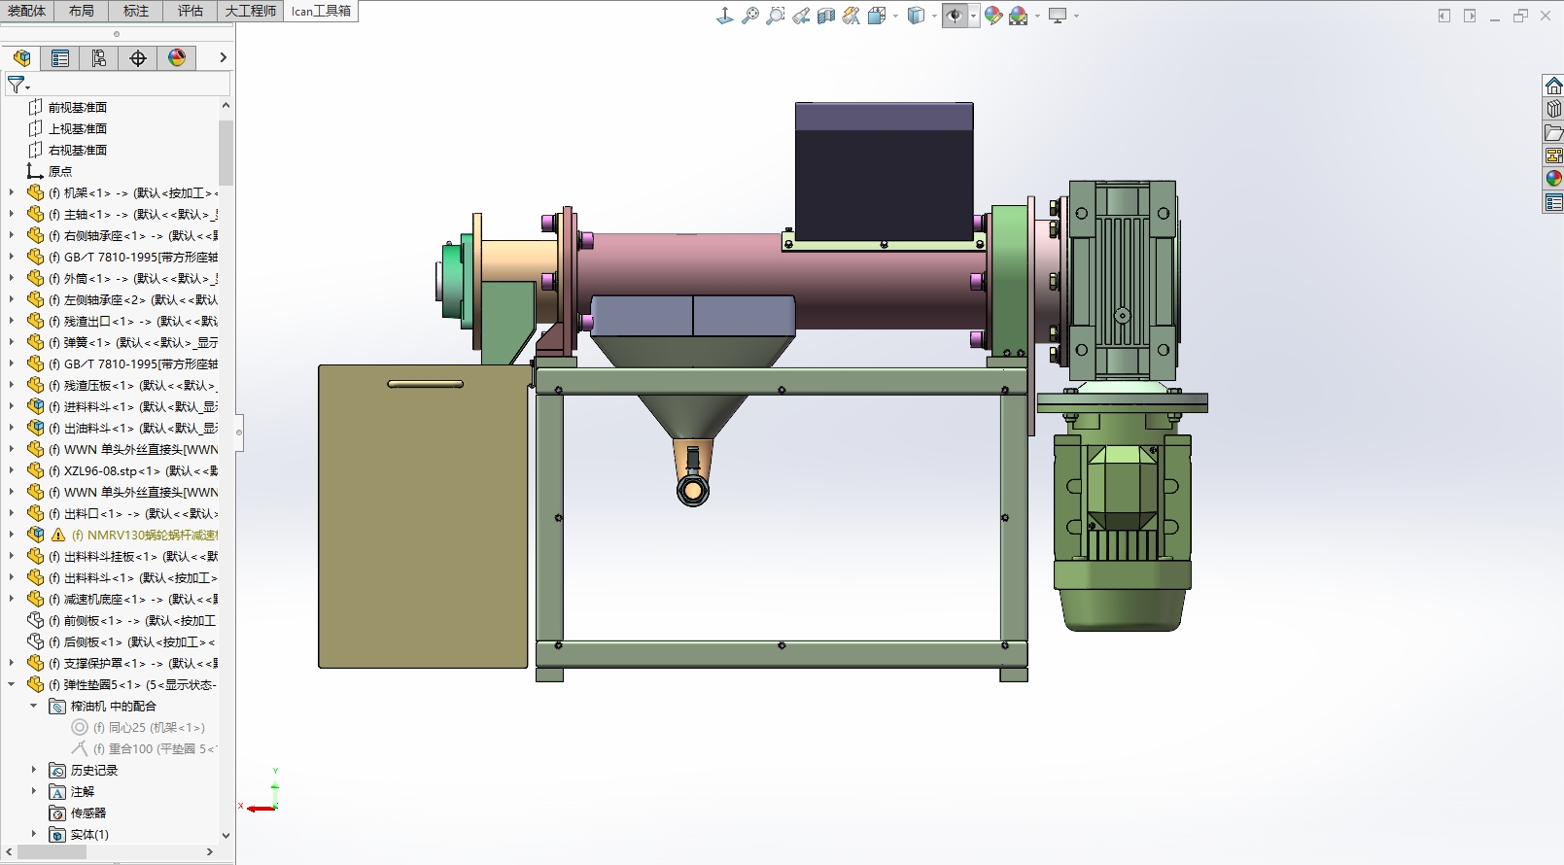
Task: Open SOLIDWORKS Resources home icon in task pane
Action: [1553, 86]
